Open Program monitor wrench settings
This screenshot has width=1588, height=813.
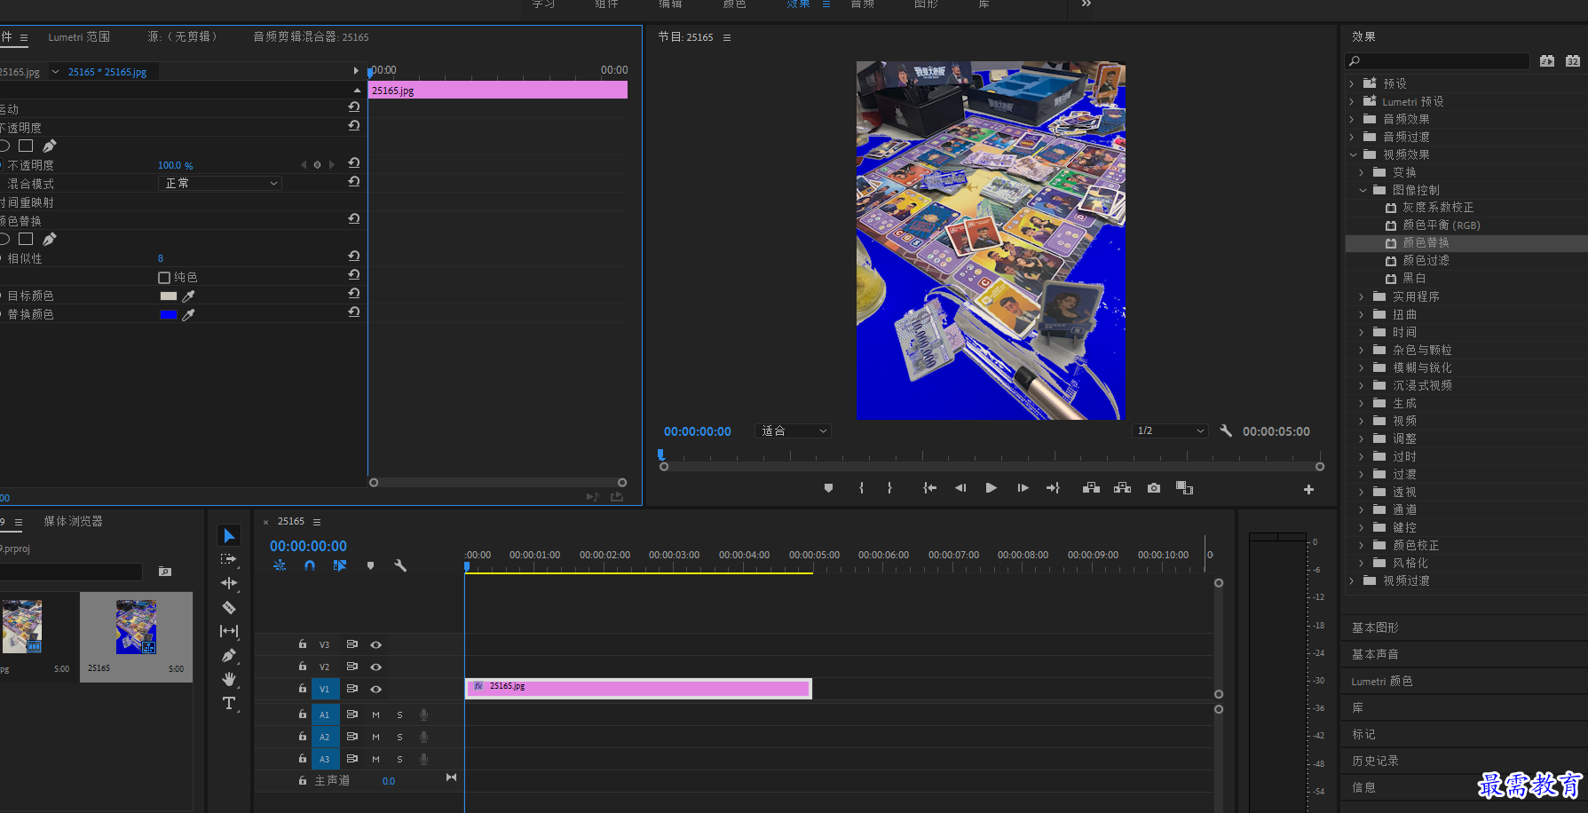[x=1226, y=430]
